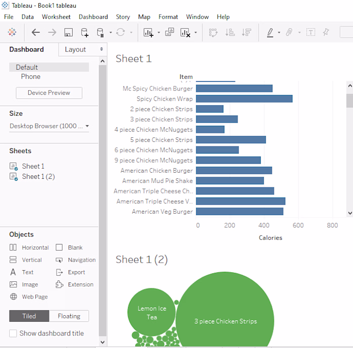Open the Size Desktop Browser dropdown

click(x=49, y=126)
